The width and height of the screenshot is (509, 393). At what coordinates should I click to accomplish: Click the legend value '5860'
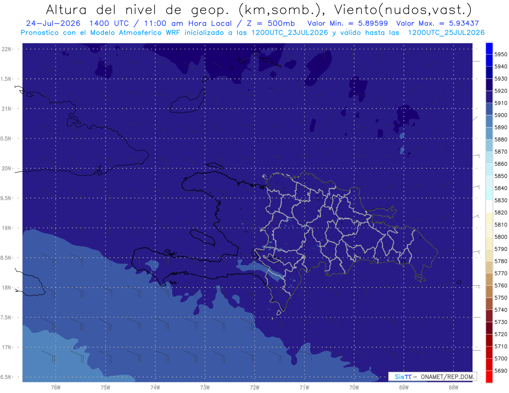tap(501, 164)
